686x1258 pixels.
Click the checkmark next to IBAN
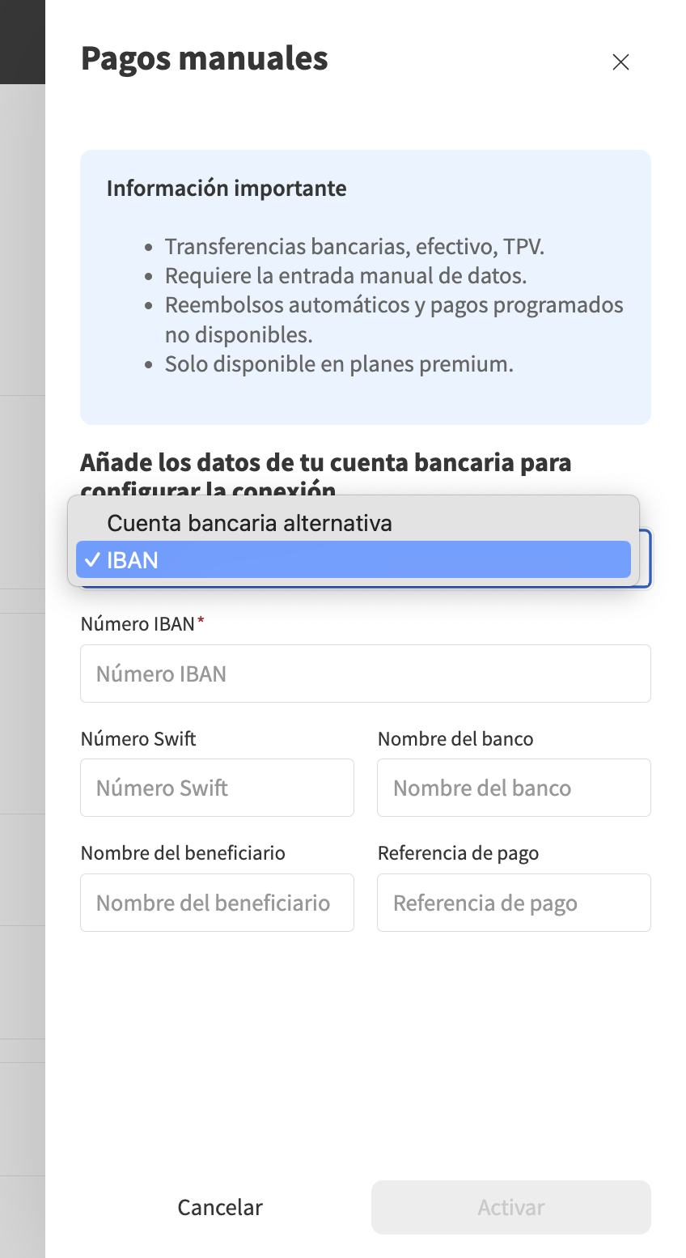tap(93, 559)
